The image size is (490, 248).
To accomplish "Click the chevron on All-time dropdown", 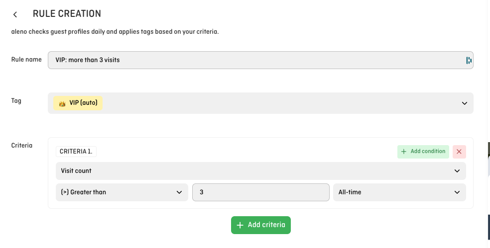I will (x=457, y=192).
